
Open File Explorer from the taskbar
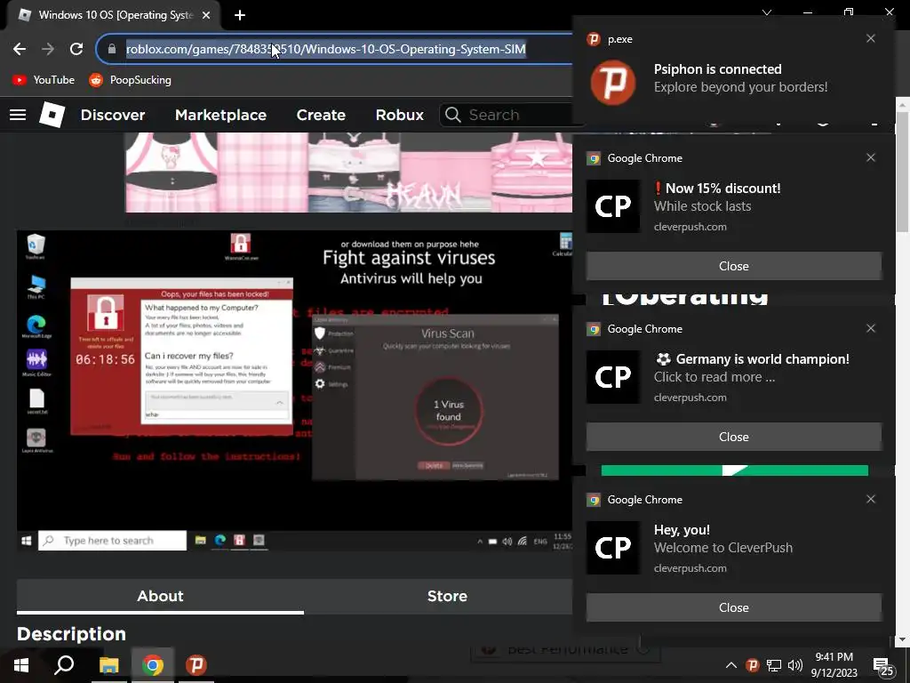pyautogui.click(x=108, y=665)
